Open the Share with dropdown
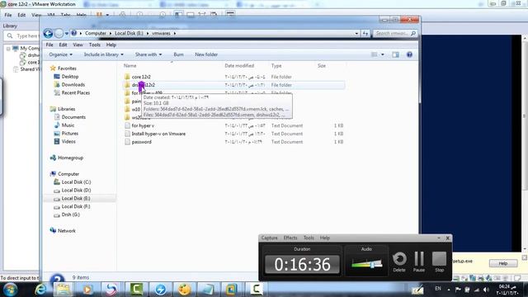Image resolution: width=528 pixels, height=297 pixels. point(148,54)
